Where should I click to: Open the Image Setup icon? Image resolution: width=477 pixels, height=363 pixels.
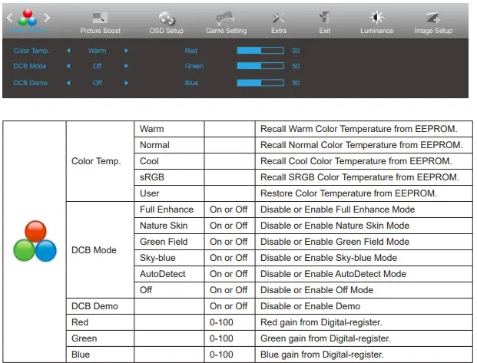pos(432,18)
